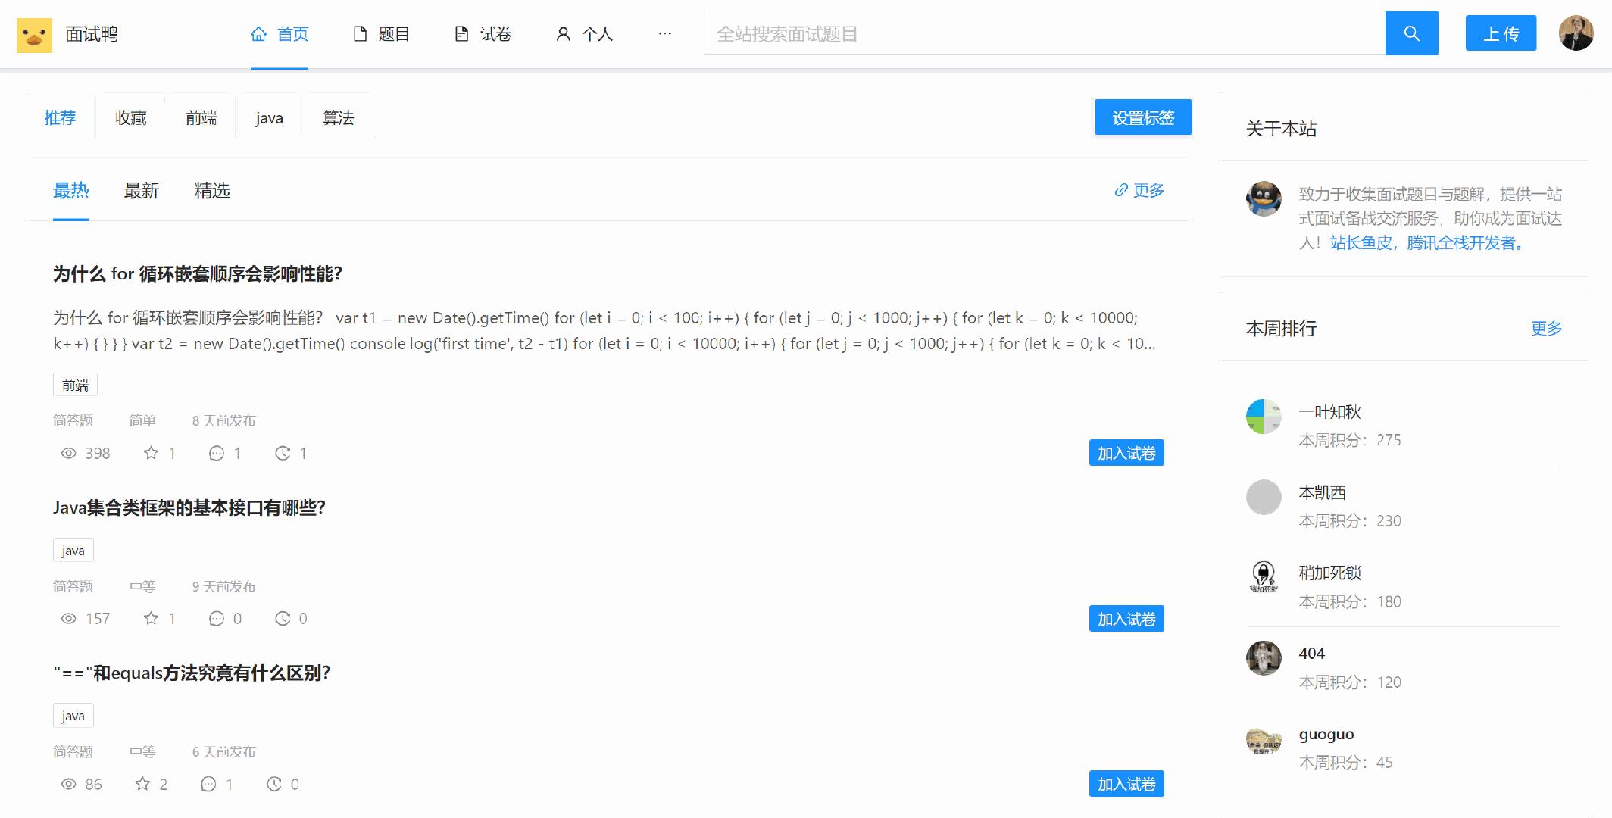1612x818 pixels.
Task: Focus the 全站搜索面试题目 search field
Action: pyautogui.click(x=1044, y=33)
